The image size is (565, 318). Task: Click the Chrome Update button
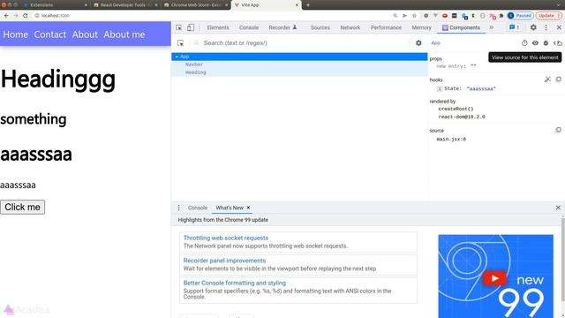coord(548,16)
